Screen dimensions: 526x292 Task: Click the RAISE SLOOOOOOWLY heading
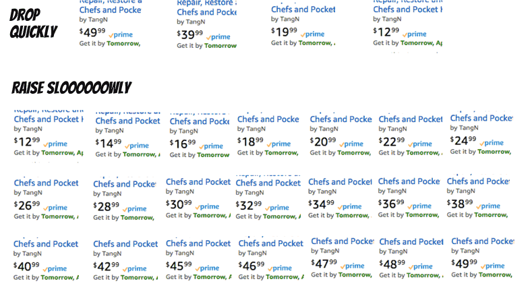pos(71,88)
